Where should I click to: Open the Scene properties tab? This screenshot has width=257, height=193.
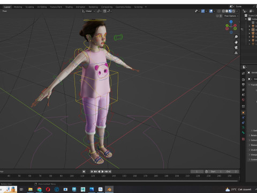(x=243, y=95)
